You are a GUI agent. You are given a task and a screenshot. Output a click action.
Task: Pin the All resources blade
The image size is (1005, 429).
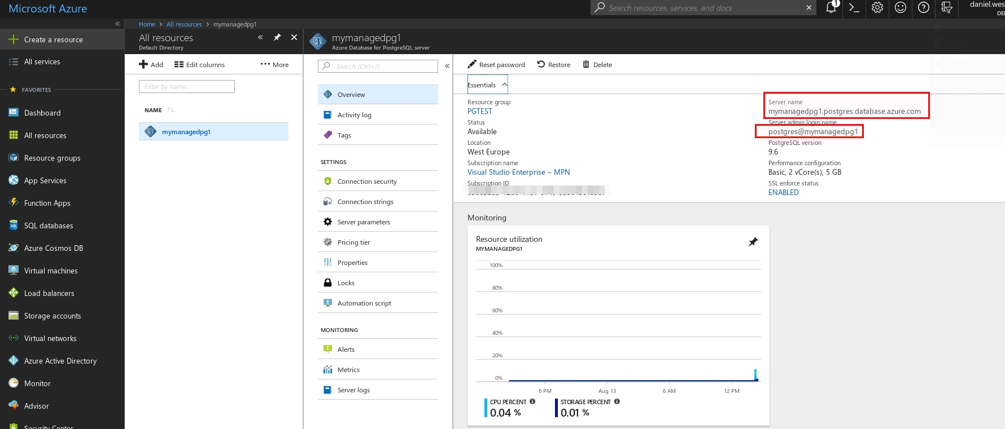277,37
